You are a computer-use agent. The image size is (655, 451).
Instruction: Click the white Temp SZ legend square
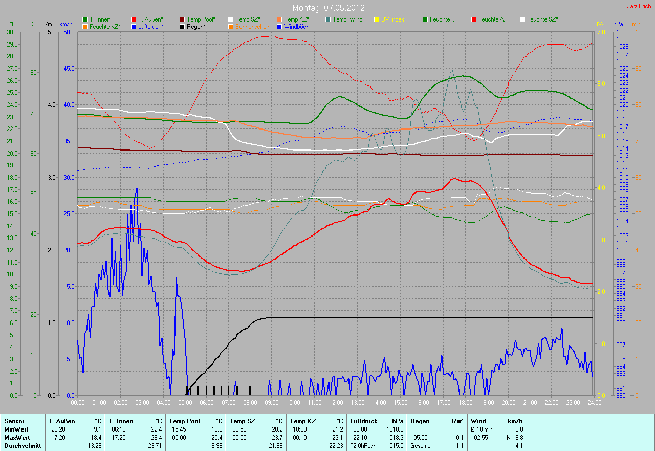231,19
